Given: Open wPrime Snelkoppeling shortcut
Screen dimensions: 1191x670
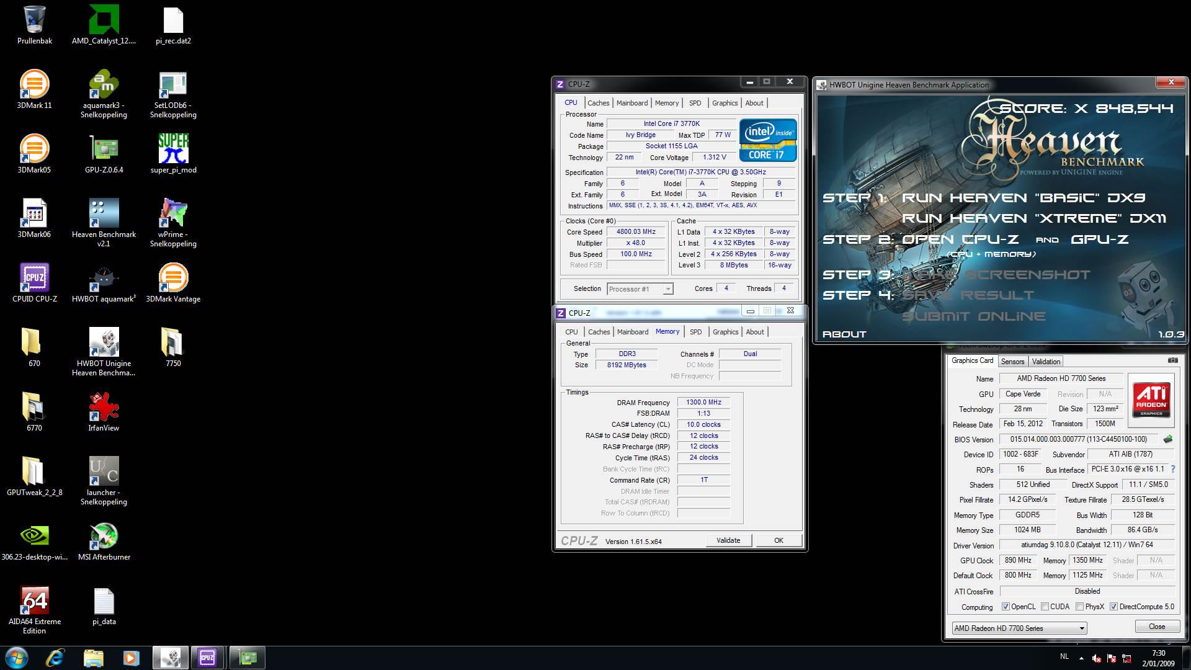Looking at the screenshot, I should [173, 223].
